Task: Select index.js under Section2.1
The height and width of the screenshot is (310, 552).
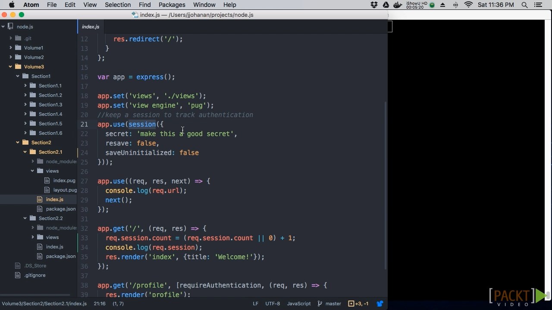Action: (55, 199)
